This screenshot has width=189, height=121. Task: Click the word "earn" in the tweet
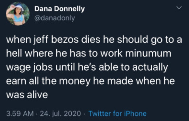(17, 81)
